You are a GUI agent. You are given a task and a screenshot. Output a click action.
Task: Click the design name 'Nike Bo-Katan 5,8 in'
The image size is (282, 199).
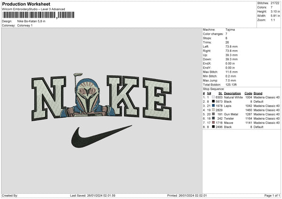(31, 21)
